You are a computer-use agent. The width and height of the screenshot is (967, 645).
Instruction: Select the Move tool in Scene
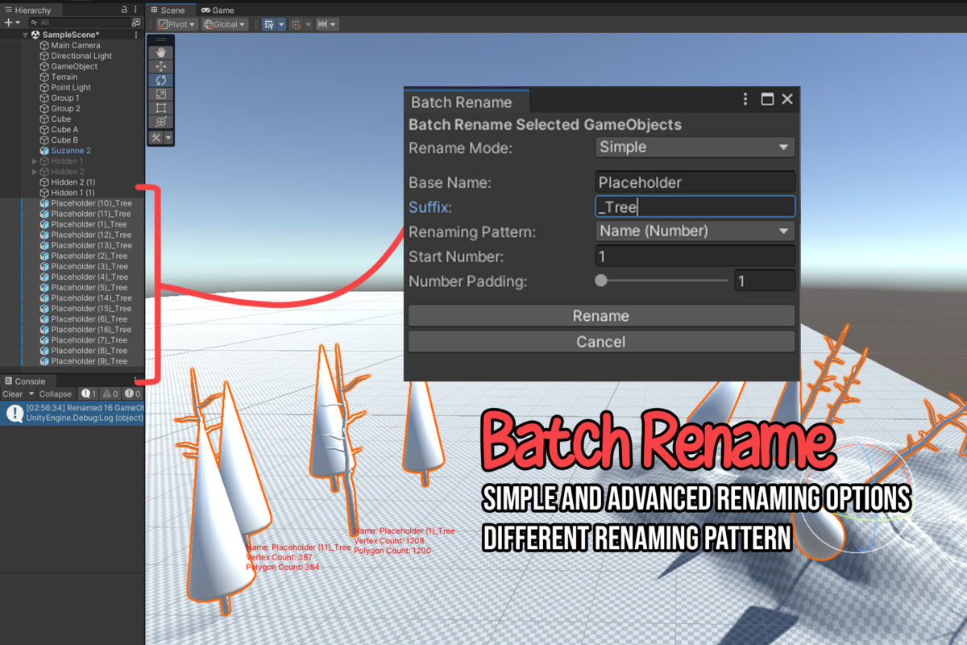161,66
